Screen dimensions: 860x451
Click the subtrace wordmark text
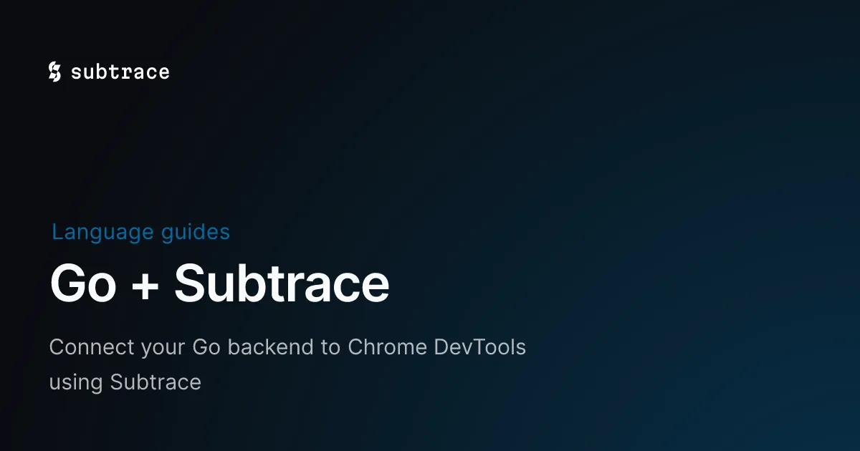tap(120, 72)
